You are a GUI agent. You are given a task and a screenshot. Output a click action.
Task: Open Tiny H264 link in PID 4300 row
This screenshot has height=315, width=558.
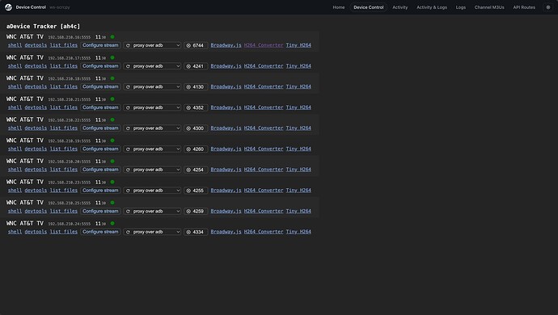298,128
